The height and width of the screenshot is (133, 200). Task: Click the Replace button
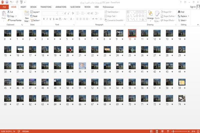[183, 16]
